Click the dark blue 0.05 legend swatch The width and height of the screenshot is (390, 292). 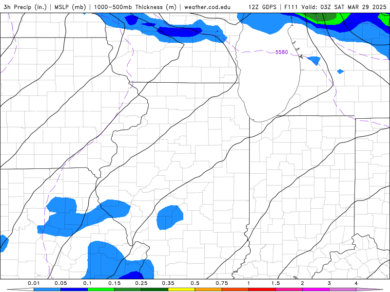[x=74, y=290]
